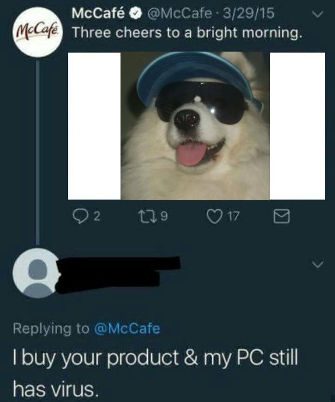Open the @McCafe mention link in reply
Viewport: 335px width, 402px height.
[127, 328]
